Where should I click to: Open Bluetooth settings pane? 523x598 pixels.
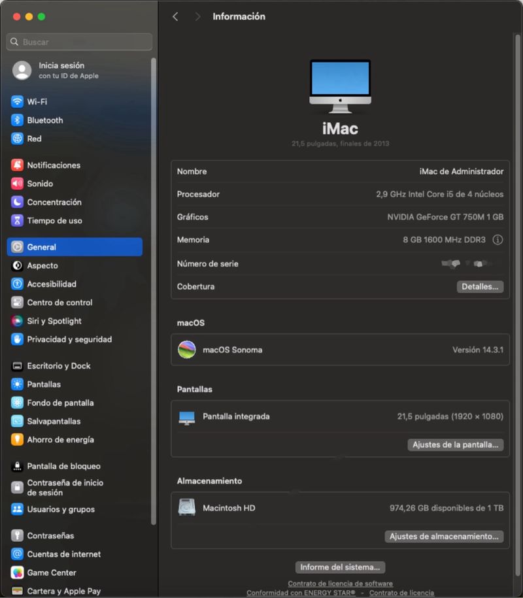click(x=75, y=120)
